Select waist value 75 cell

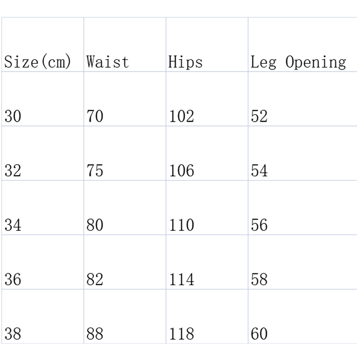point(95,171)
